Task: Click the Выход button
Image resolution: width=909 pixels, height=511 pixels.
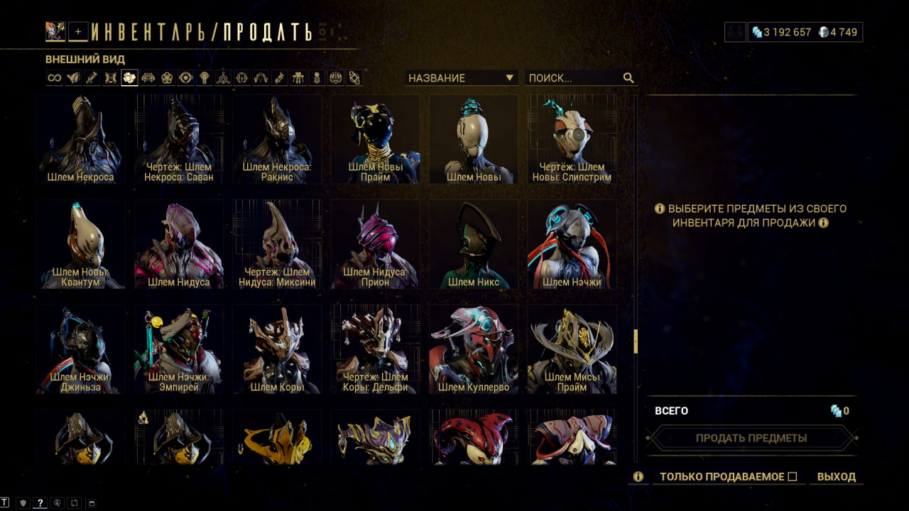Action: (x=837, y=477)
